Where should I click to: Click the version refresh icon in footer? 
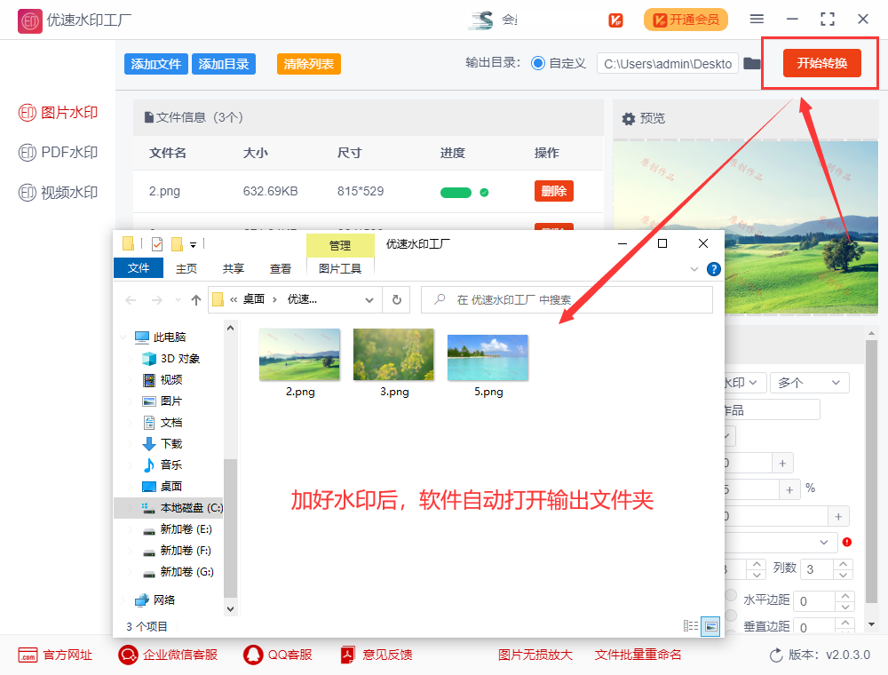click(776, 655)
